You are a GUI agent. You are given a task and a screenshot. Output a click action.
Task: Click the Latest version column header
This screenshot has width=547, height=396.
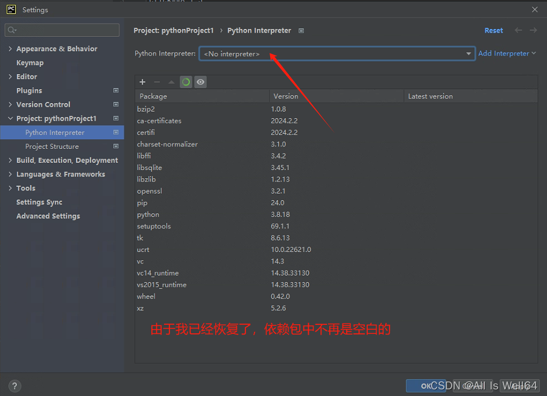470,96
